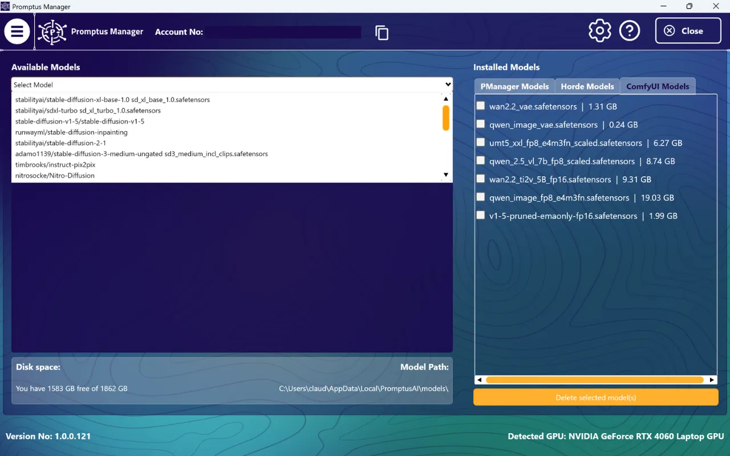Click the disk space free text
This screenshot has width=730, height=456.
pyautogui.click(x=72, y=389)
